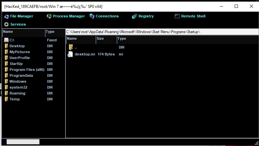Choose the system32 folder entry
Screen dimensions: 259x146
pos(18,87)
